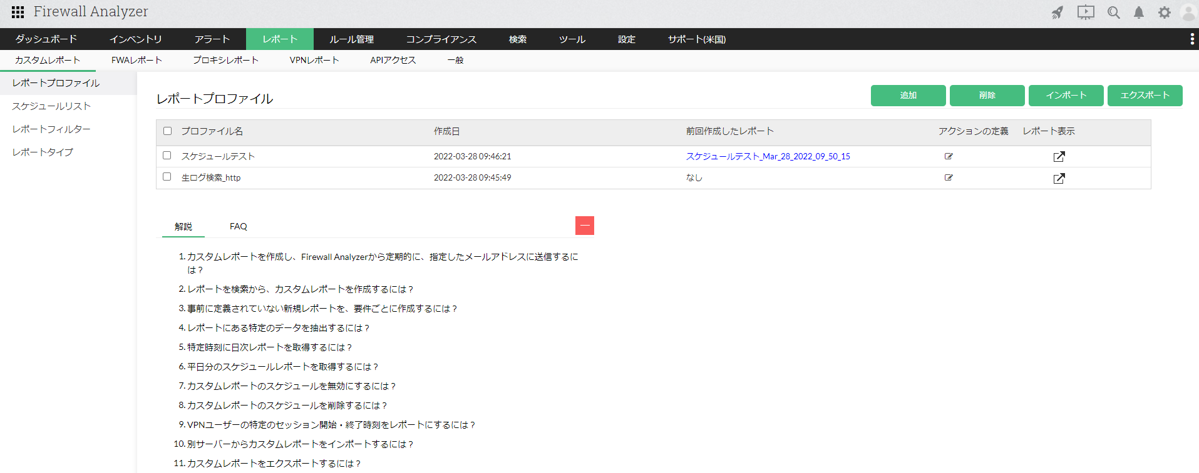Click the 前回作成したレポート column header
Screen dimensions: 1199x473
(x=730, y=131)
